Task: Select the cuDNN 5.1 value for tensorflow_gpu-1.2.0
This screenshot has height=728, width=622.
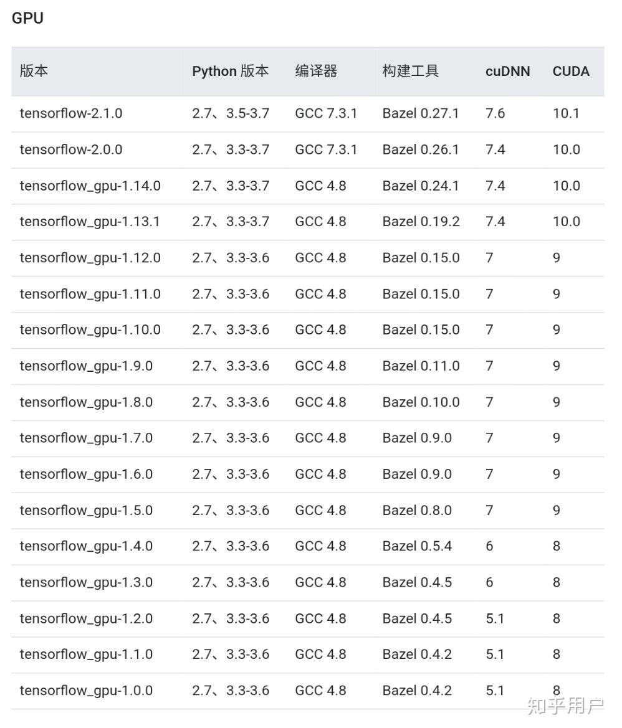Action: [x=492, y=618]
